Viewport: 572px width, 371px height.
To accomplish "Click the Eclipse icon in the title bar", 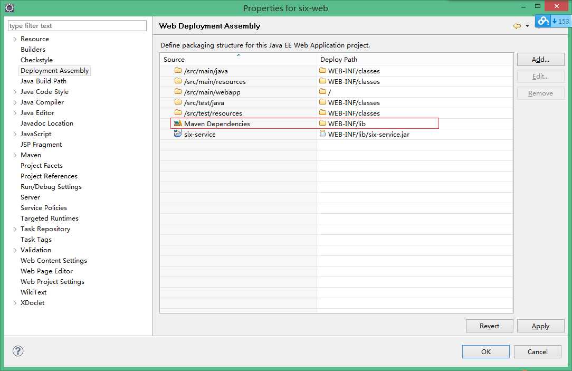I will click(9, 8).
